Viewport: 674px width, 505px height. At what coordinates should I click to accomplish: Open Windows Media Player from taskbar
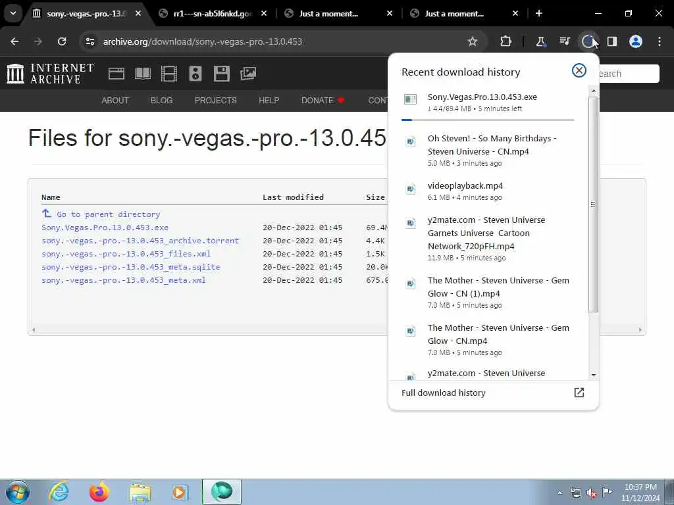pos(180,492)
